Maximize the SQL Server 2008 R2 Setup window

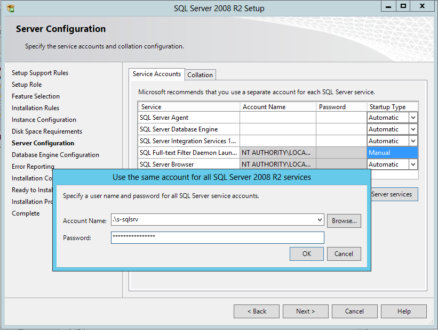click(403, 6)
